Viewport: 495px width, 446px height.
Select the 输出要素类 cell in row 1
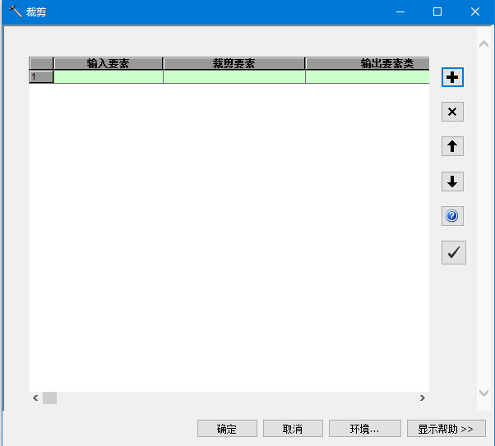tap(368, 76)
